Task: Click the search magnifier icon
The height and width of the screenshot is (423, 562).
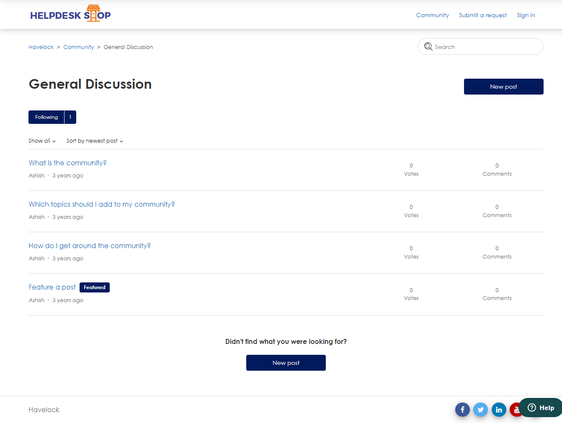Action: coord(428,46)
